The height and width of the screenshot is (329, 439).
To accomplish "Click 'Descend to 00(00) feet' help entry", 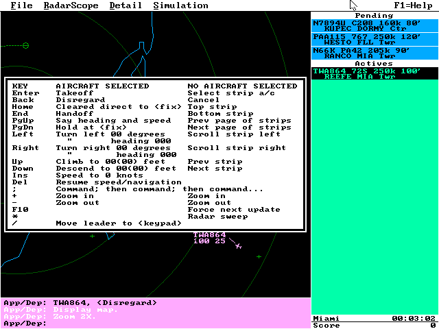I will pos(116,168).
